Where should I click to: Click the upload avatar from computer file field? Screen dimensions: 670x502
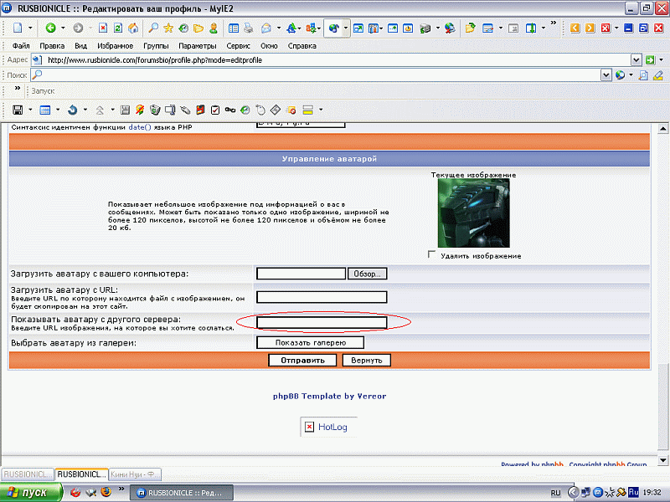click(x=301, y=274)
